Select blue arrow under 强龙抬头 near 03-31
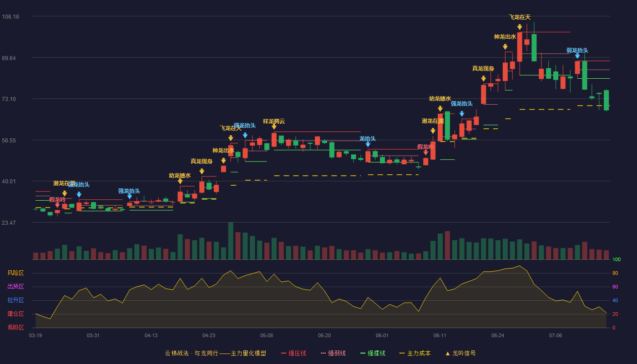 pos(79,195)
